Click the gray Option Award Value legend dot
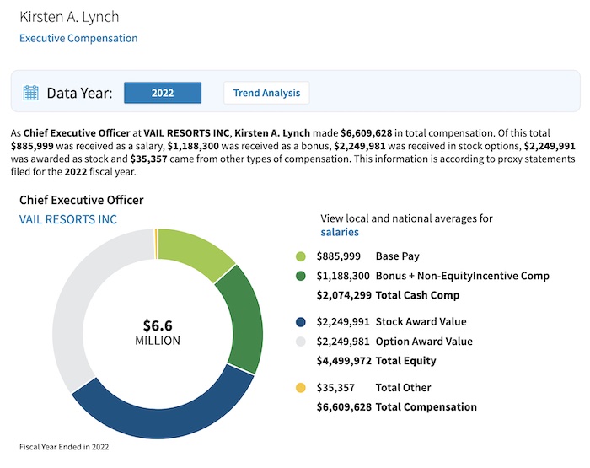The height and width of the screenshot is (468, 590). coord(301,342)
